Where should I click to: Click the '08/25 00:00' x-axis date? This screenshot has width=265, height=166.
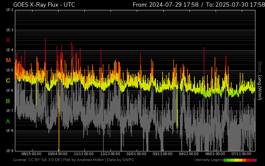click(x=31, y=154)
